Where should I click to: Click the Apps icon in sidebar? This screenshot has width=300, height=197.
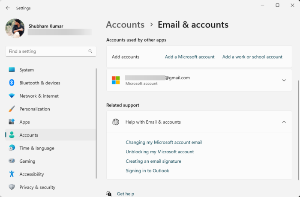12,122
